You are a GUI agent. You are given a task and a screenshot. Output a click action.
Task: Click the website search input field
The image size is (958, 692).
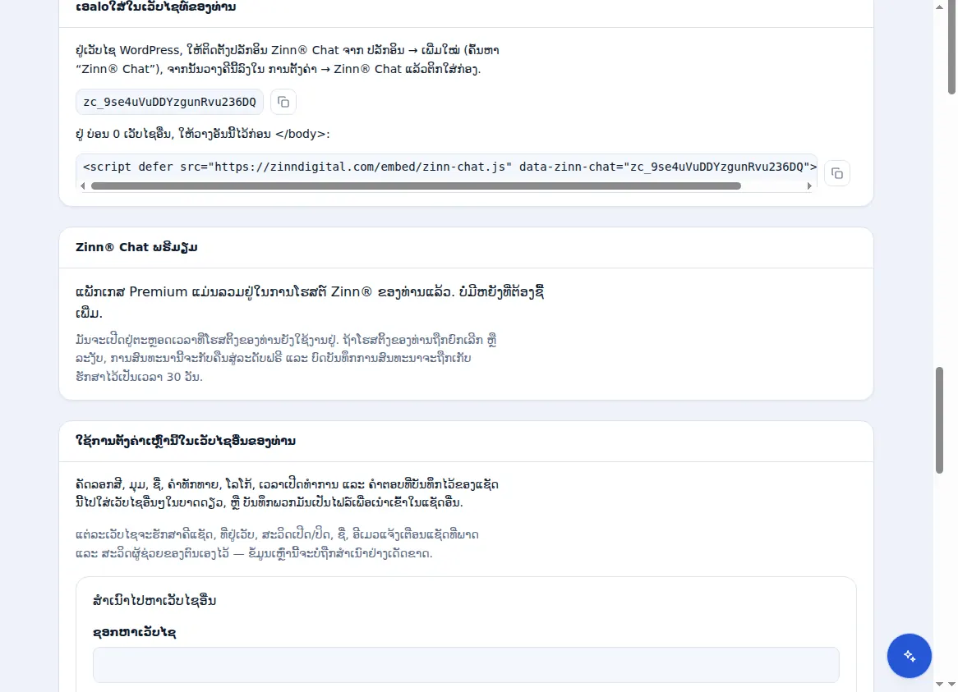click(x=466, y=665)
